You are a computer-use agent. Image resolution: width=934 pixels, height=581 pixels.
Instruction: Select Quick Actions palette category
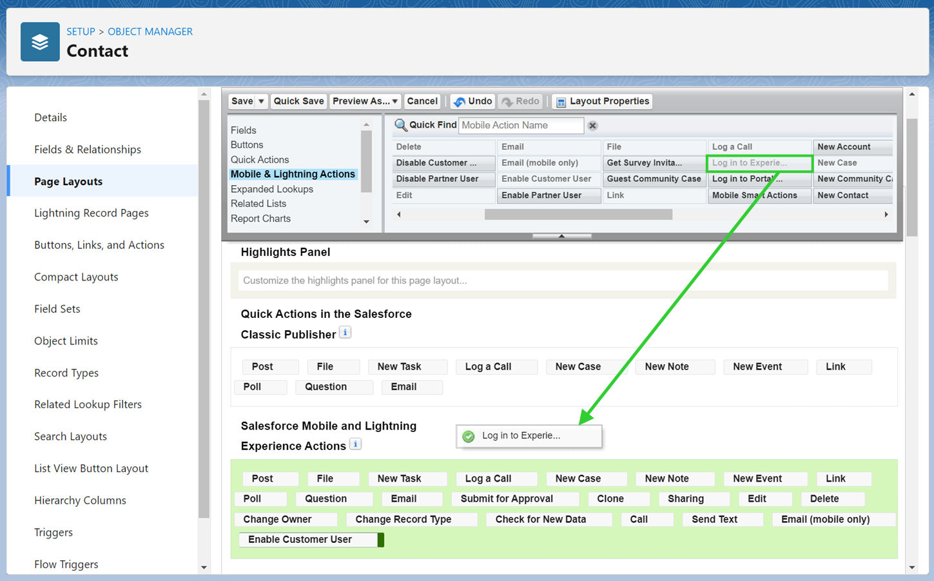[260, 160]
